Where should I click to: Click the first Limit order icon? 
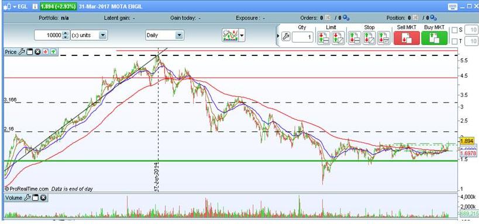click(324, 38)
